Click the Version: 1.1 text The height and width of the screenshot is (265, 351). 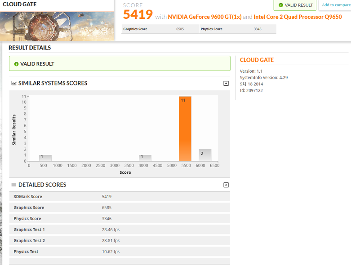pyautogui.click(x=251, y=71)
